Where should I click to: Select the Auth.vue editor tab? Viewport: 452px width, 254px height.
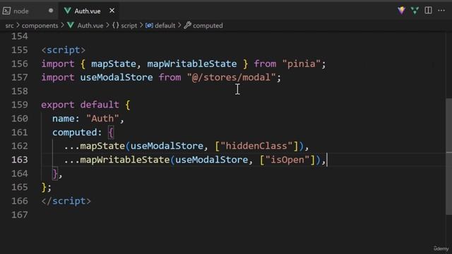[88, 11]
